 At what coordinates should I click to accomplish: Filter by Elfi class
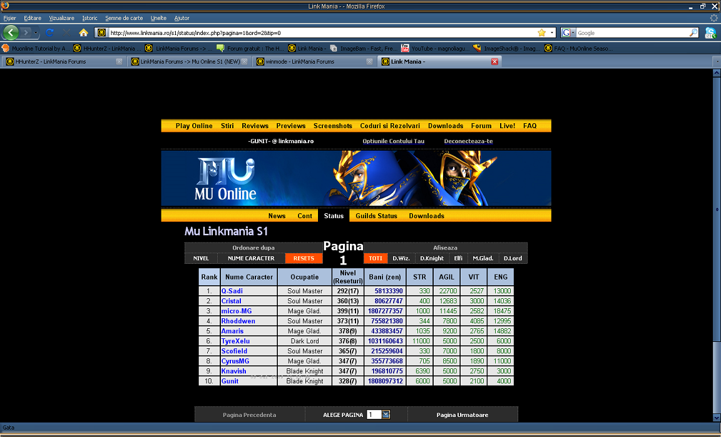click(x=458, y=258)
